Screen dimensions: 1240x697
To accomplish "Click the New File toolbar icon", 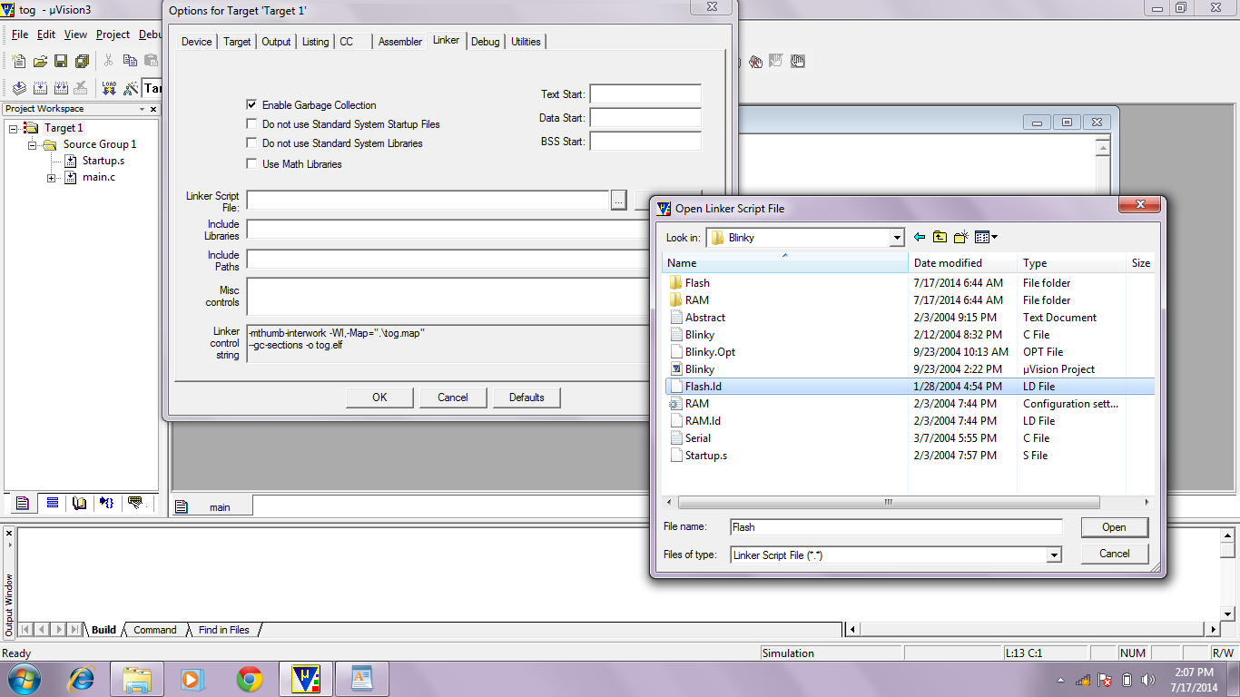I will (x=19, y=62).
